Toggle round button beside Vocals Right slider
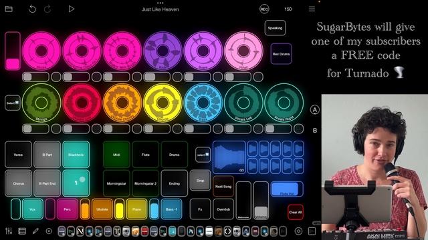Viewport: 428px width, 240px height. pyautogui.click(x=299, y=129)
